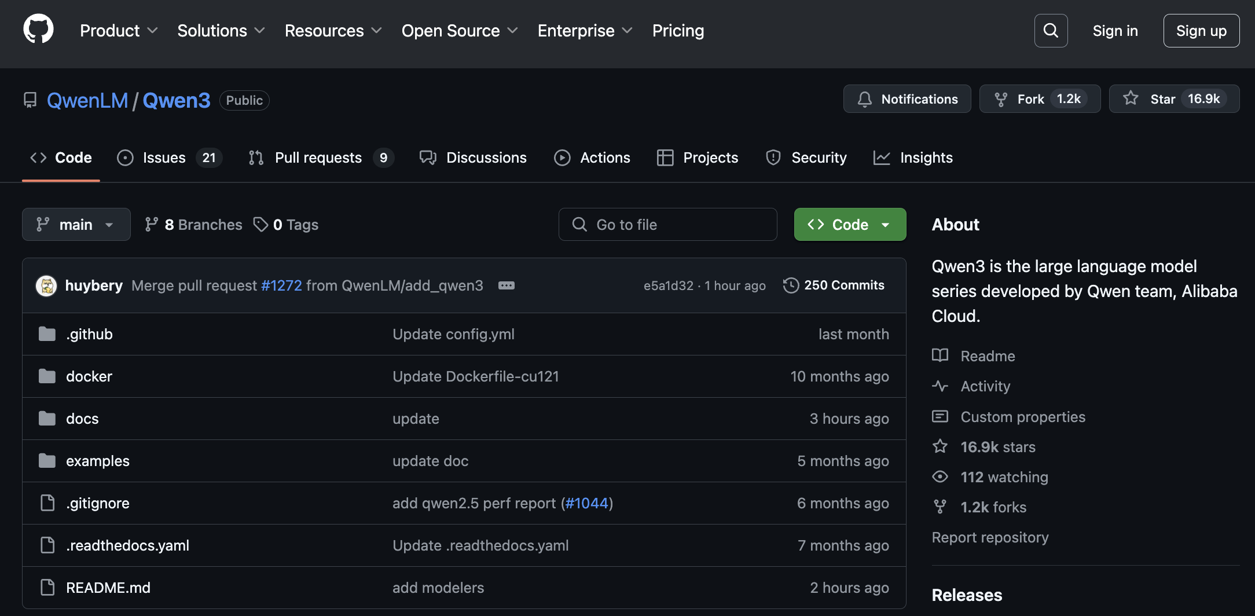Open the Notifications bell button
Image resolution: width=1255 pixels, height=616 pixels.
[x=907, y=99]
